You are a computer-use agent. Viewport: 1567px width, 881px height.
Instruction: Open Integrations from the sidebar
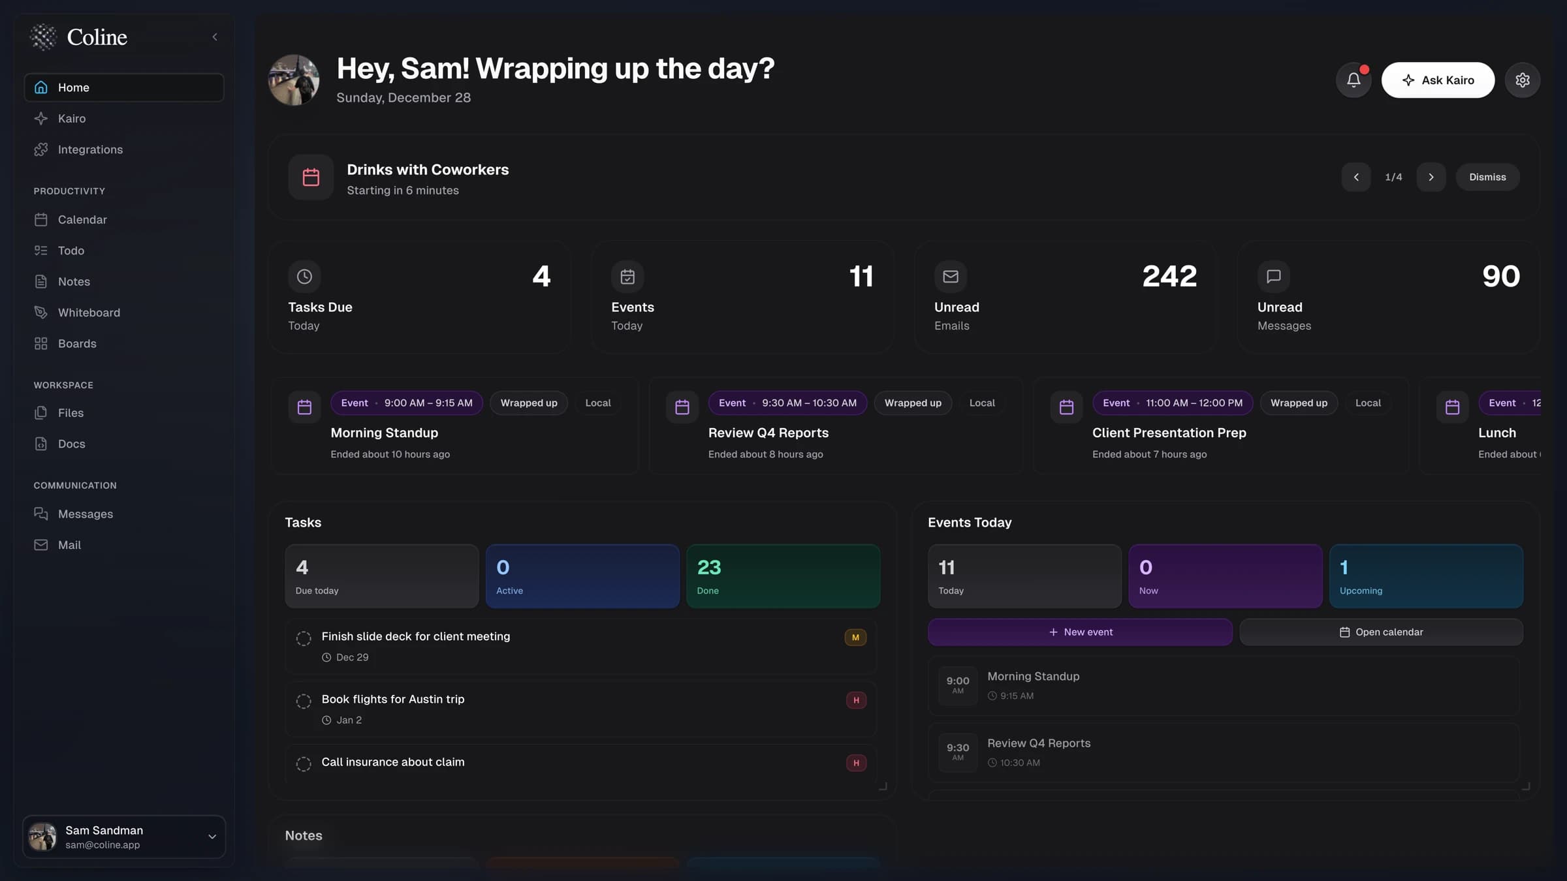90,149
